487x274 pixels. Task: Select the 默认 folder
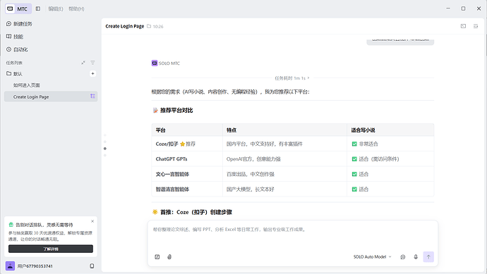[15, 74]
